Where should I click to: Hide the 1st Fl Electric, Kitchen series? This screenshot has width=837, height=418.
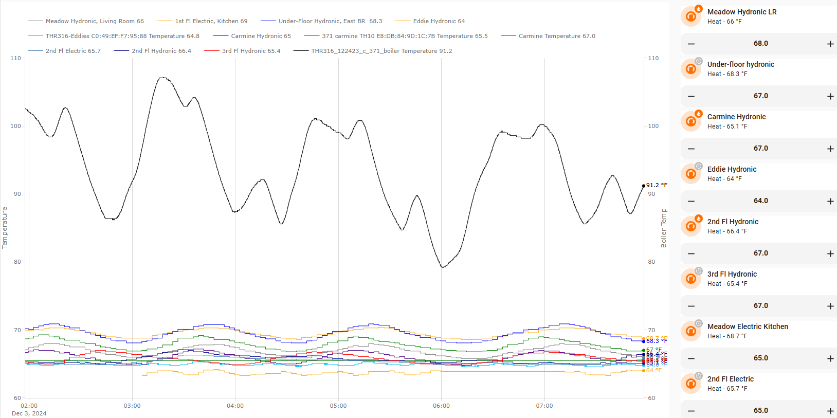tap(202, 21)
